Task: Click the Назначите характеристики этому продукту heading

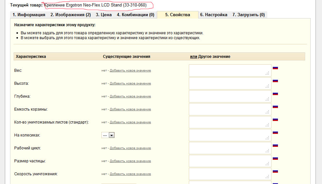Action: click(55, 25)
